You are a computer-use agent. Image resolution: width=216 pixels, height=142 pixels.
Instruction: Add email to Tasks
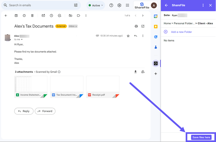tap(59, 16)
